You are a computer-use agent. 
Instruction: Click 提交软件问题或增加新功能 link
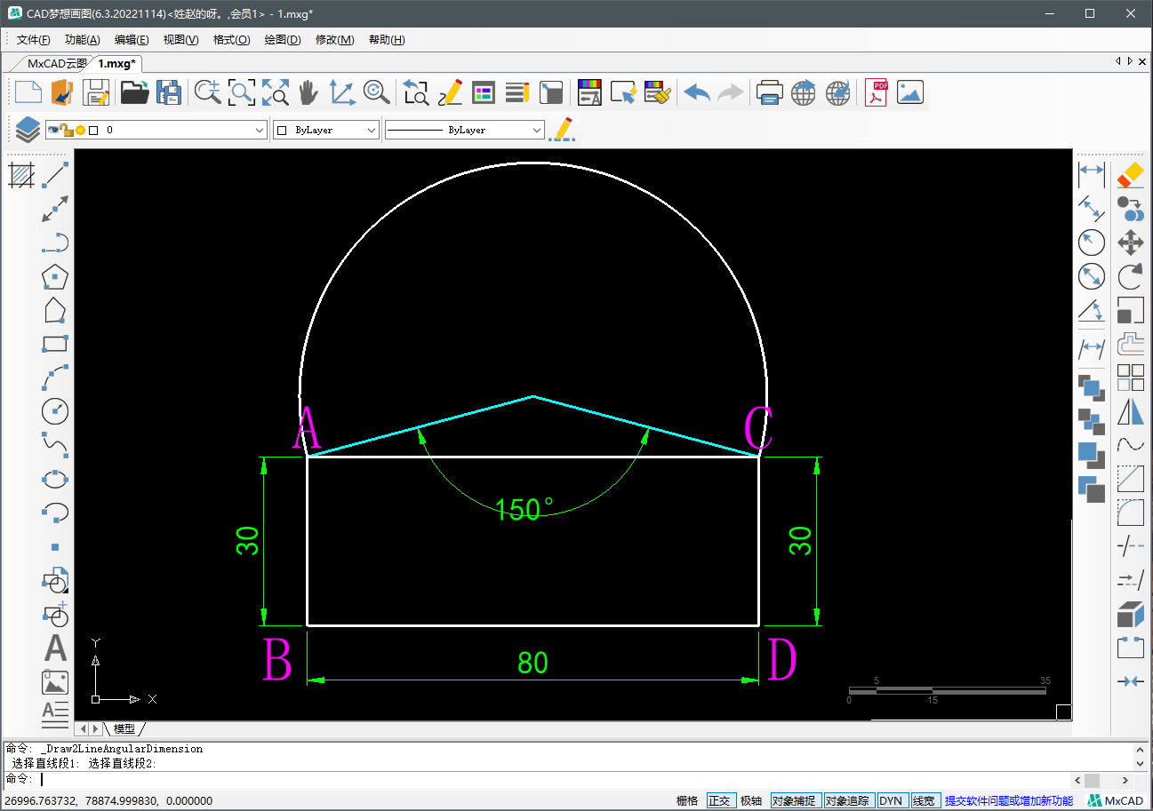tap(1008, 800)
